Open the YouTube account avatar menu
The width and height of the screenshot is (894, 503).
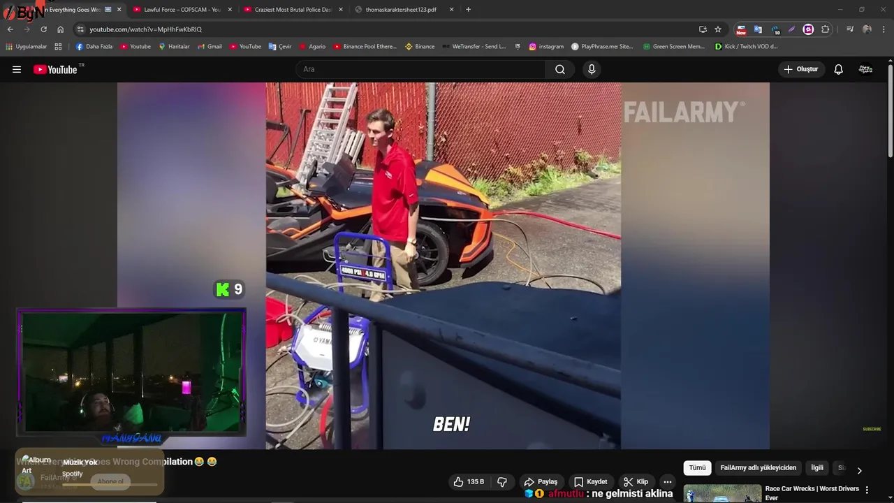[865, 69]
